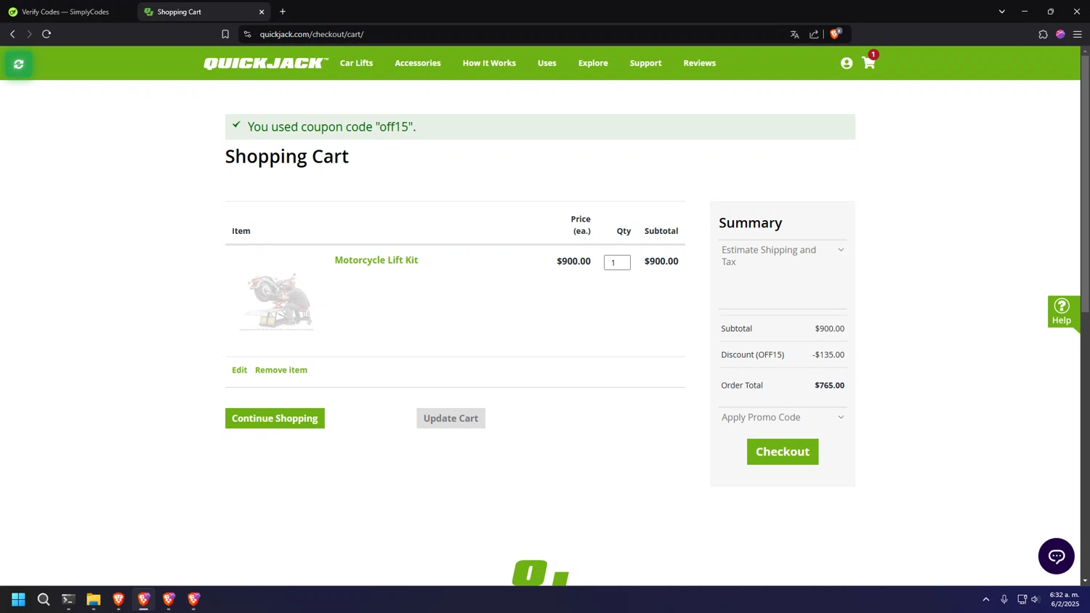Click the browser address bar URL

(312, 34)
